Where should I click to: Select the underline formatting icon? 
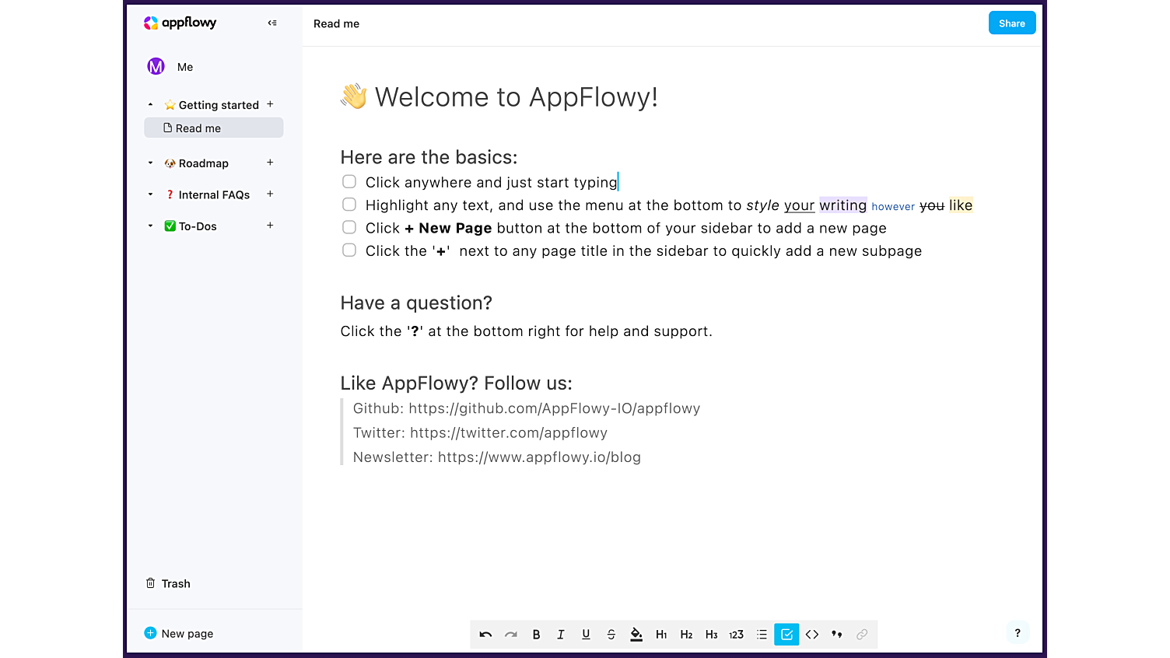[x=586, y=634]
